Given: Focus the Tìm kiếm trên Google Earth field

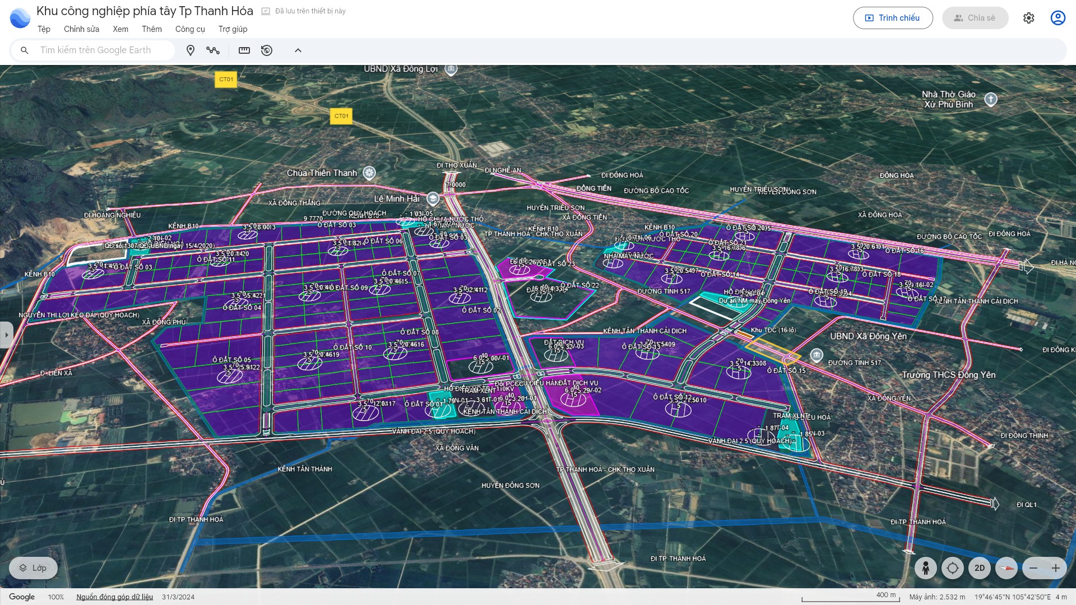Looking at the screenshot, I should pos(95,50).
